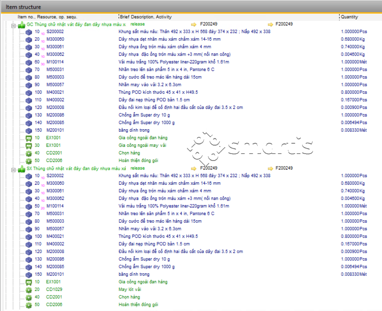This screenshot has height=311, width=382.
Task: Click the thumbs-up icon of the GC item
Action: [22, 25]
